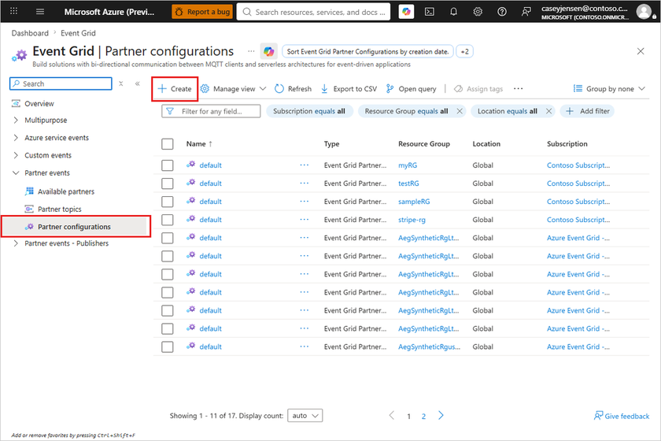661x441 pixels.
Task: Check the sampleRG row checkbox
Action: (x=168, y=202)
